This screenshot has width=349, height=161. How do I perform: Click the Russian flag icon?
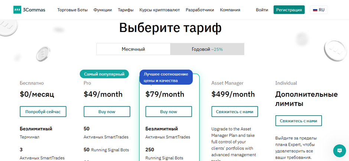click(x=315, y=10)
